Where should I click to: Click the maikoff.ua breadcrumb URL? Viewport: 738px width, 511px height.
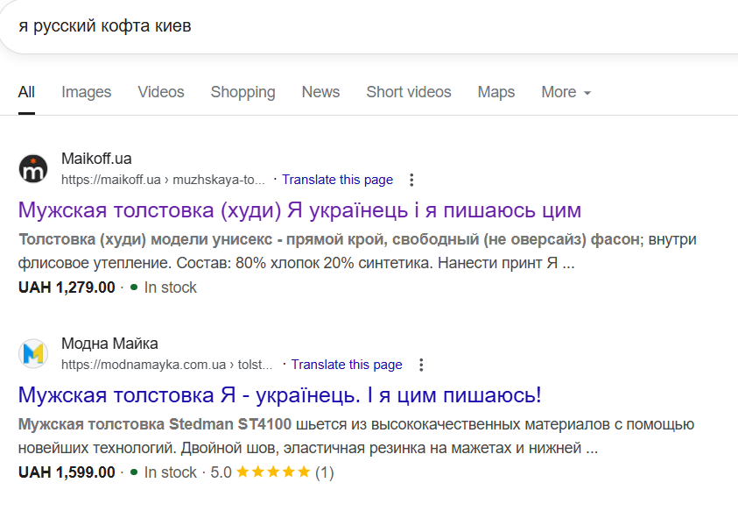(163, 180)
